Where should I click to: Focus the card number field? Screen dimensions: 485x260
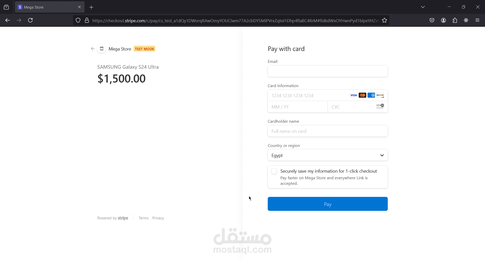(328, 95)
